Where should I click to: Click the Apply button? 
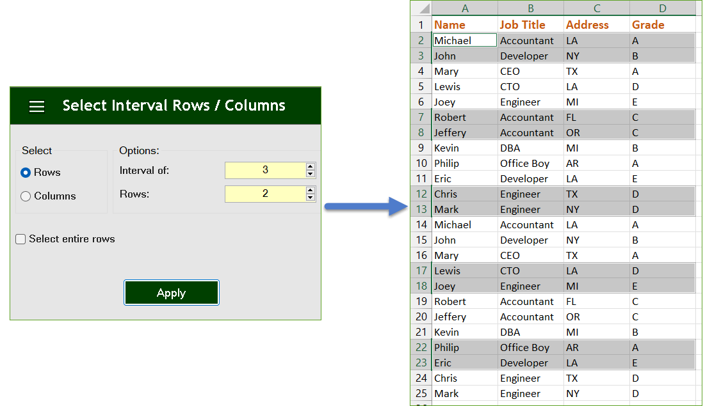(171, 293)
